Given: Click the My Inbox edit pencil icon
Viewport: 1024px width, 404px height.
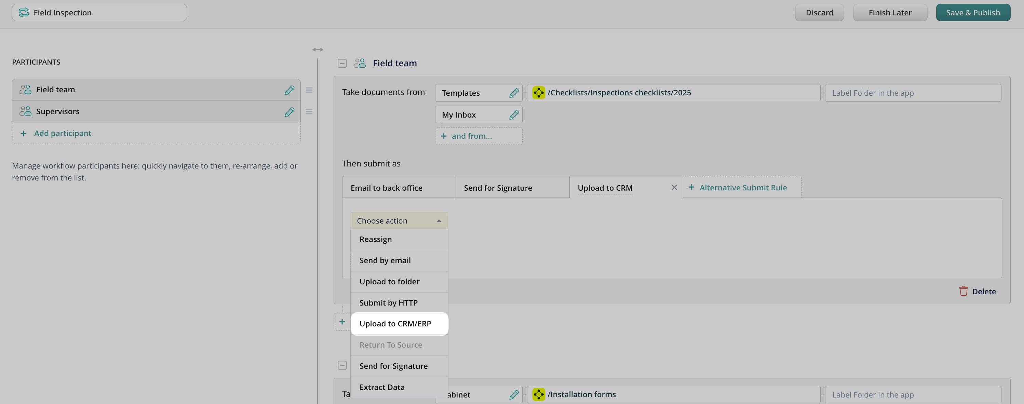Looking at the screenshot, I should coord(514,115).
